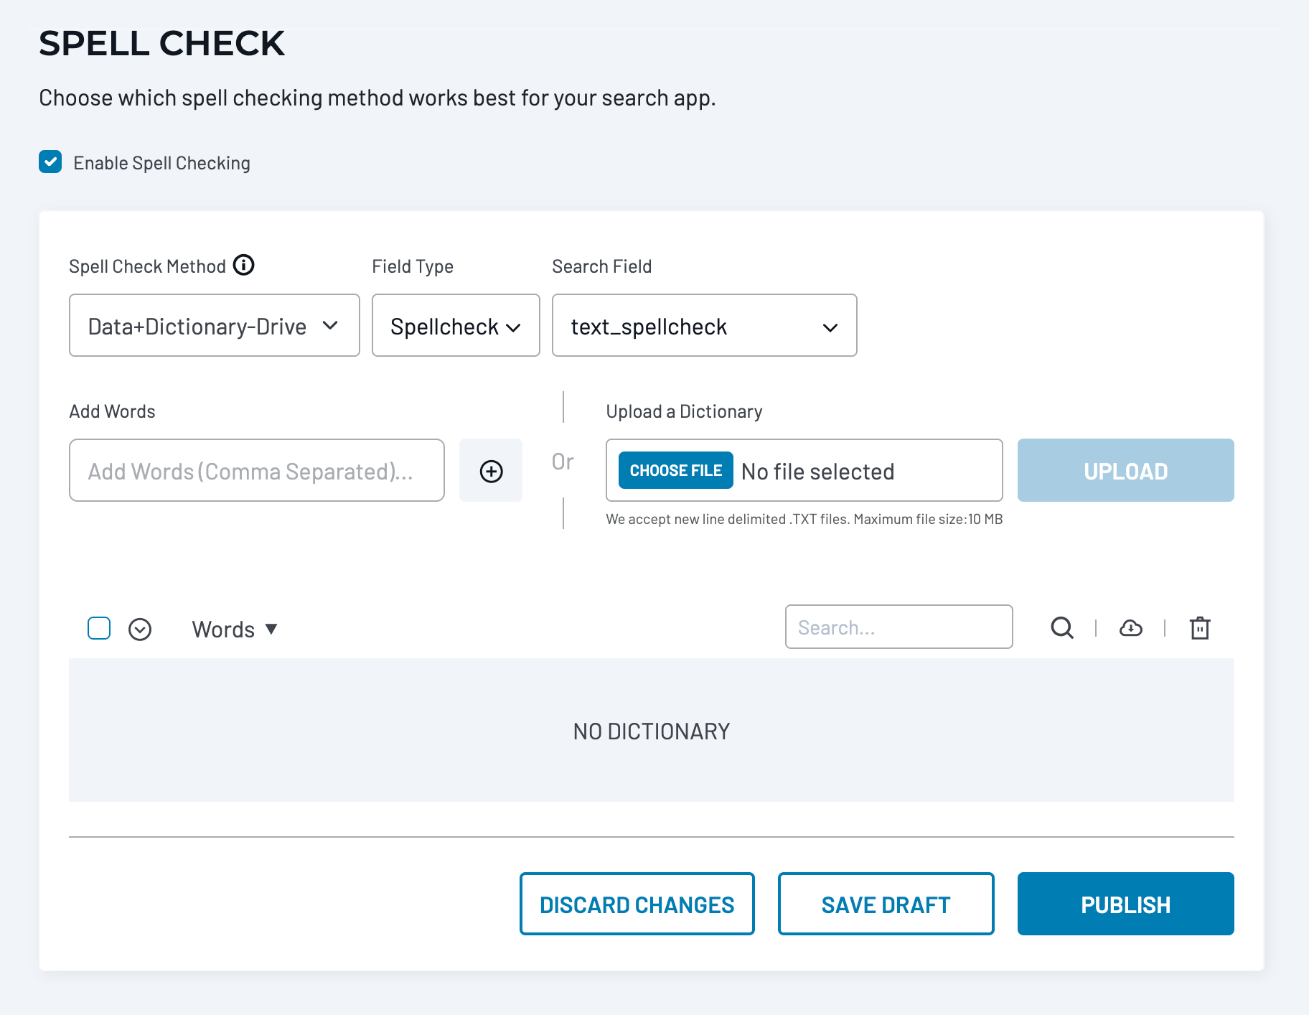This screenshot has height=1015, width=1309.
Task: Open the circled chevron selection menu
Action: pyautogui.click(x=140, y=630)
